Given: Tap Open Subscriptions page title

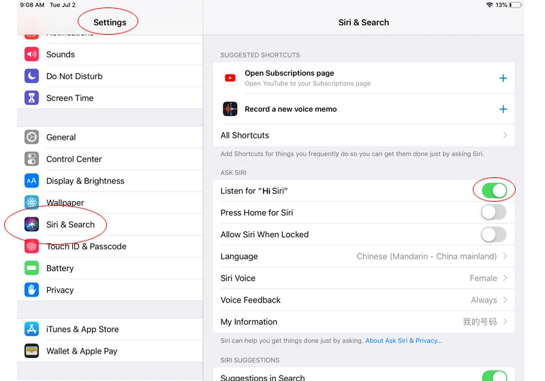Looking at the screenshot, I should point(289,73).
